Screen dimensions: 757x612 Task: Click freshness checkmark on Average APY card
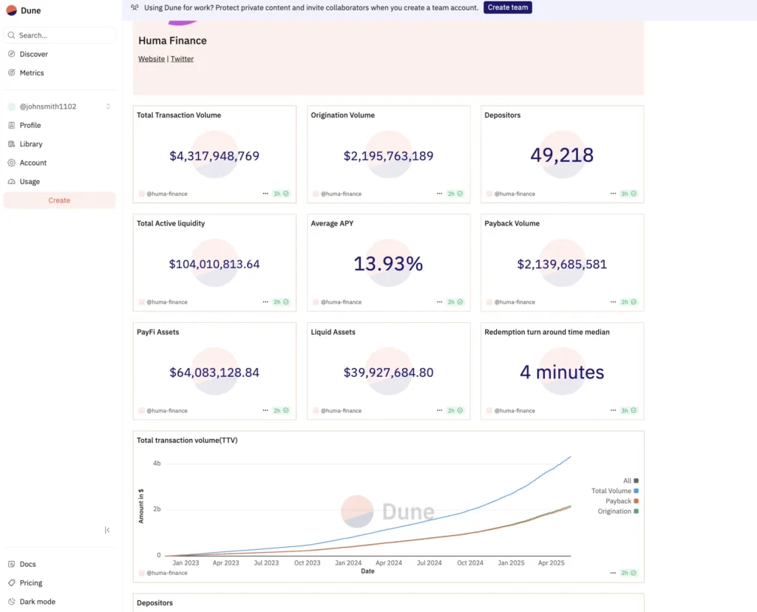(460, 302)
